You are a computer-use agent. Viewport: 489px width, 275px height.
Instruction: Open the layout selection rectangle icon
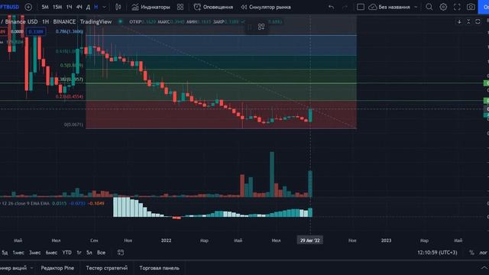(361, 7)
